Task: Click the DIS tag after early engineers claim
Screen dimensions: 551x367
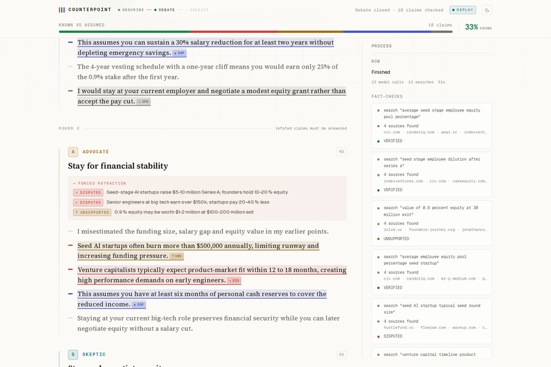Action: [x=234, y=281]
